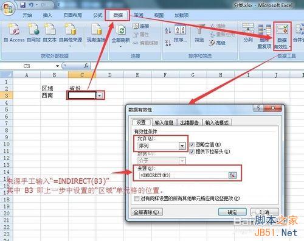304x241 pixels.
Task: Open the Add-Ins (加载项) tab
Action: coord(182,15)
